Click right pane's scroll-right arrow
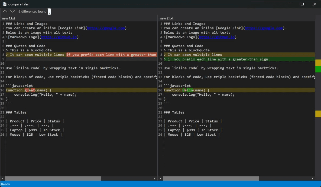Screen dimensions: 321x187 [313, 178]
